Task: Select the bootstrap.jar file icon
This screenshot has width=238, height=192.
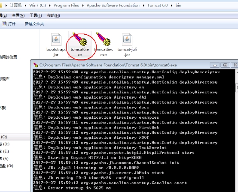Action: point(56,39)
